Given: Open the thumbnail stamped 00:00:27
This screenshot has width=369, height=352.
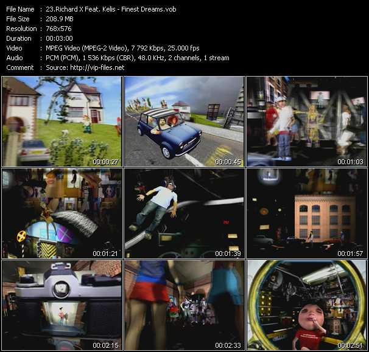Looking at the screenshot, I should [62, 122].
